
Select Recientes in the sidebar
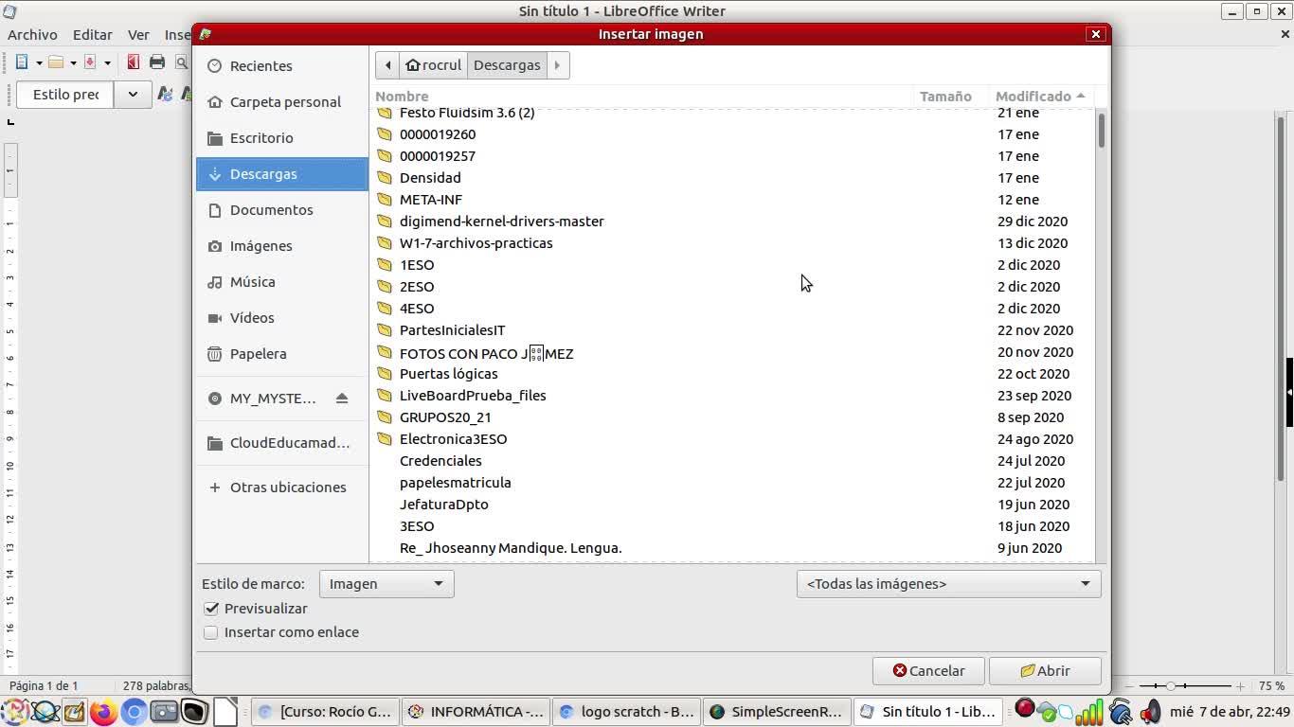point(282,66)
